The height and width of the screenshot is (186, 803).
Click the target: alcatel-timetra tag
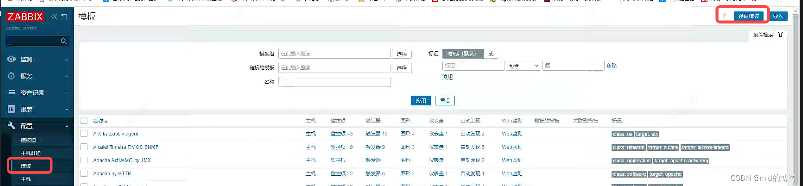coord(705,147)
